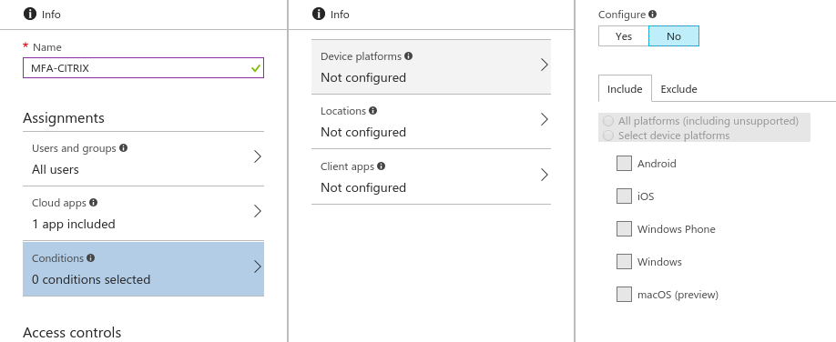
Task: Click info tooltip icon next to Conditions
Action: (x=91, y=257)
